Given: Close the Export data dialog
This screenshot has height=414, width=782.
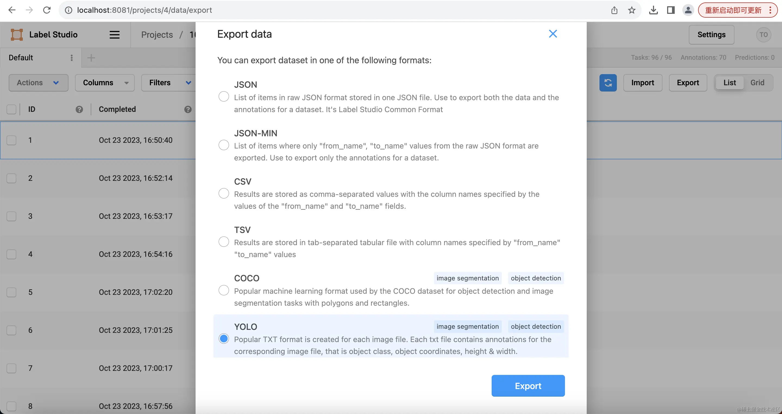Looking at the screenshot, I should click(553, 34).
